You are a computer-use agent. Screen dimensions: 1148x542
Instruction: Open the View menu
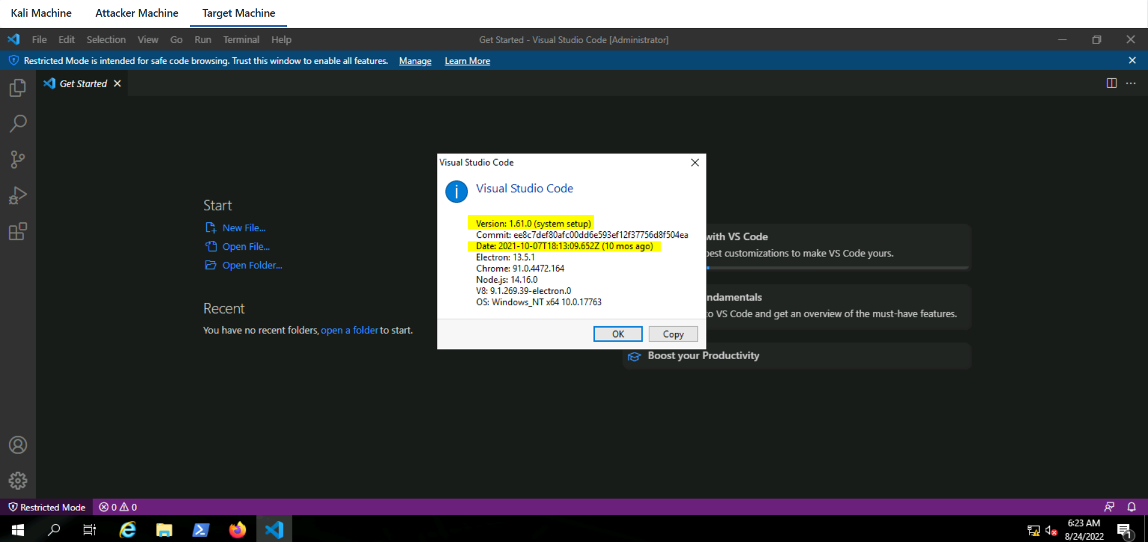(148, 39)
